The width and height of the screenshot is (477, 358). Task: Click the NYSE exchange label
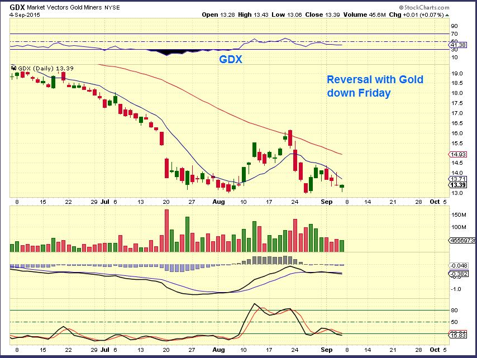pos(112,8)
